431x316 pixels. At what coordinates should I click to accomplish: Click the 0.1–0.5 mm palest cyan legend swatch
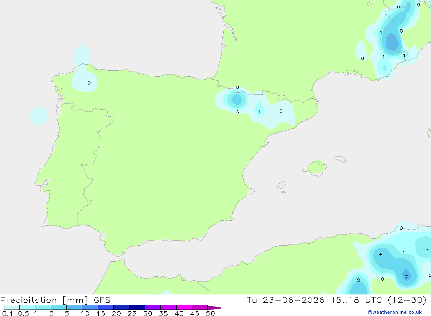(12, 307)
